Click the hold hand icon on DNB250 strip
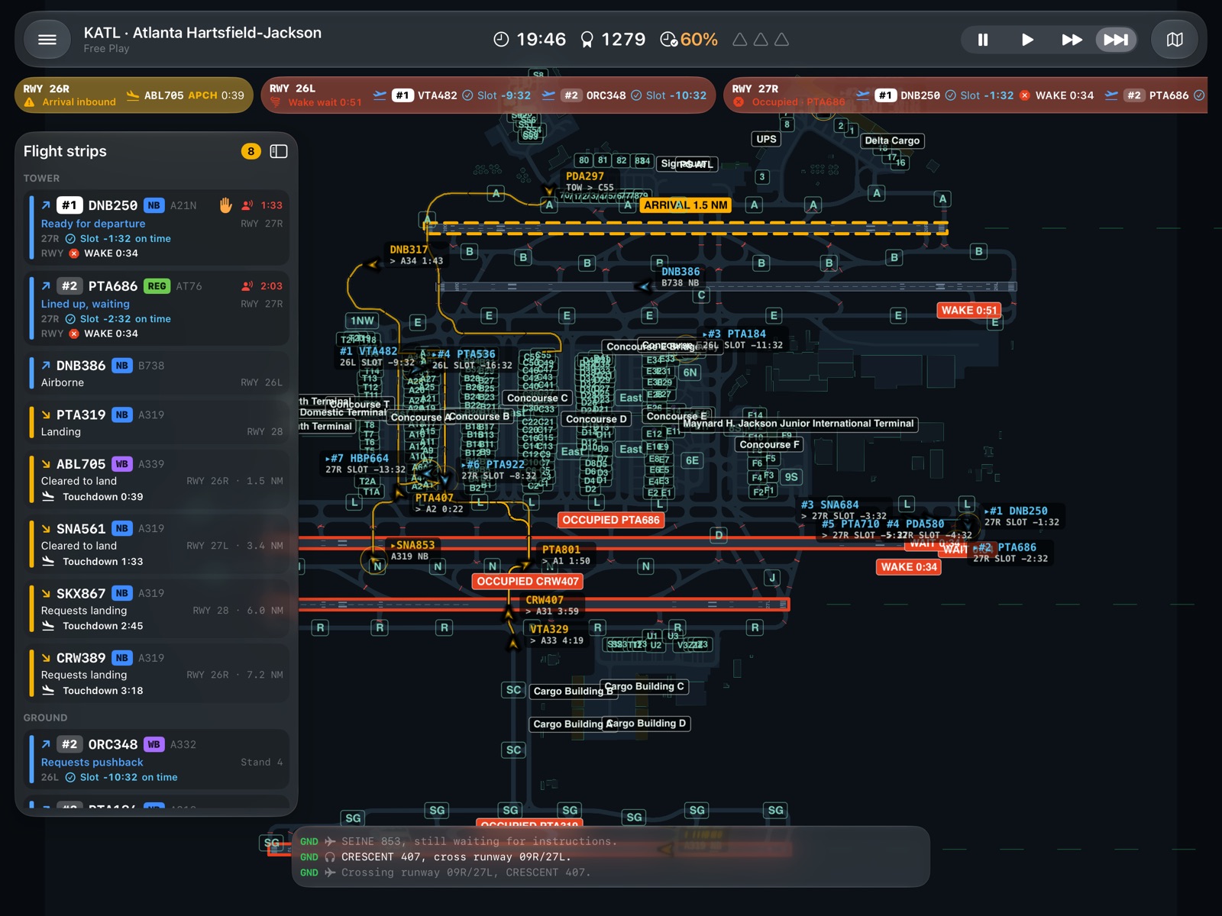The width and height of the screenshot is (1222, 916). (x=225, y=205)
